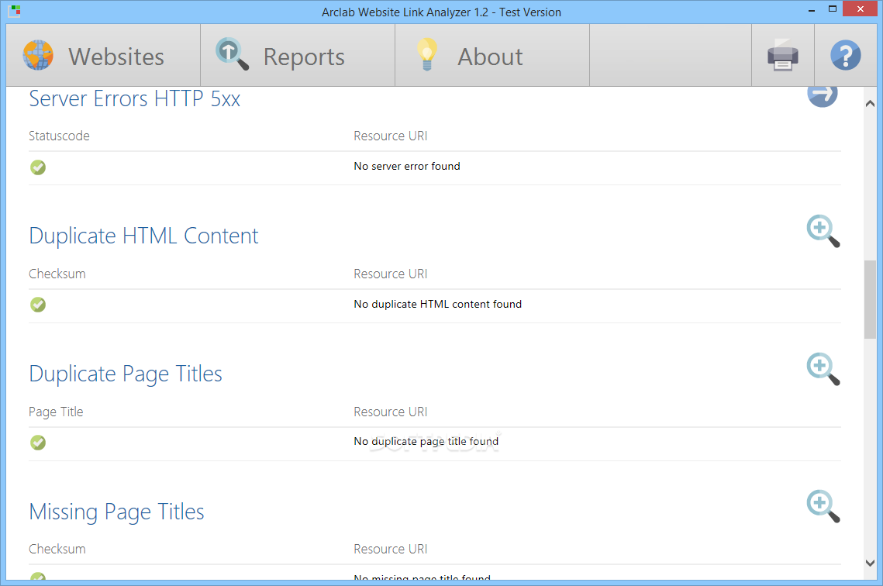Image resolution: width=883 pixels, height=586 pixels.
Task: Select the 'No server error found' text
Action: coord(406,166)
